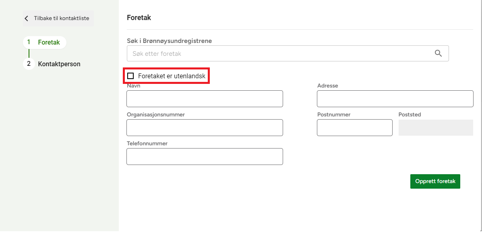Click the Postnummer input box
Screen dimensions: 482x232
(354, 128)
